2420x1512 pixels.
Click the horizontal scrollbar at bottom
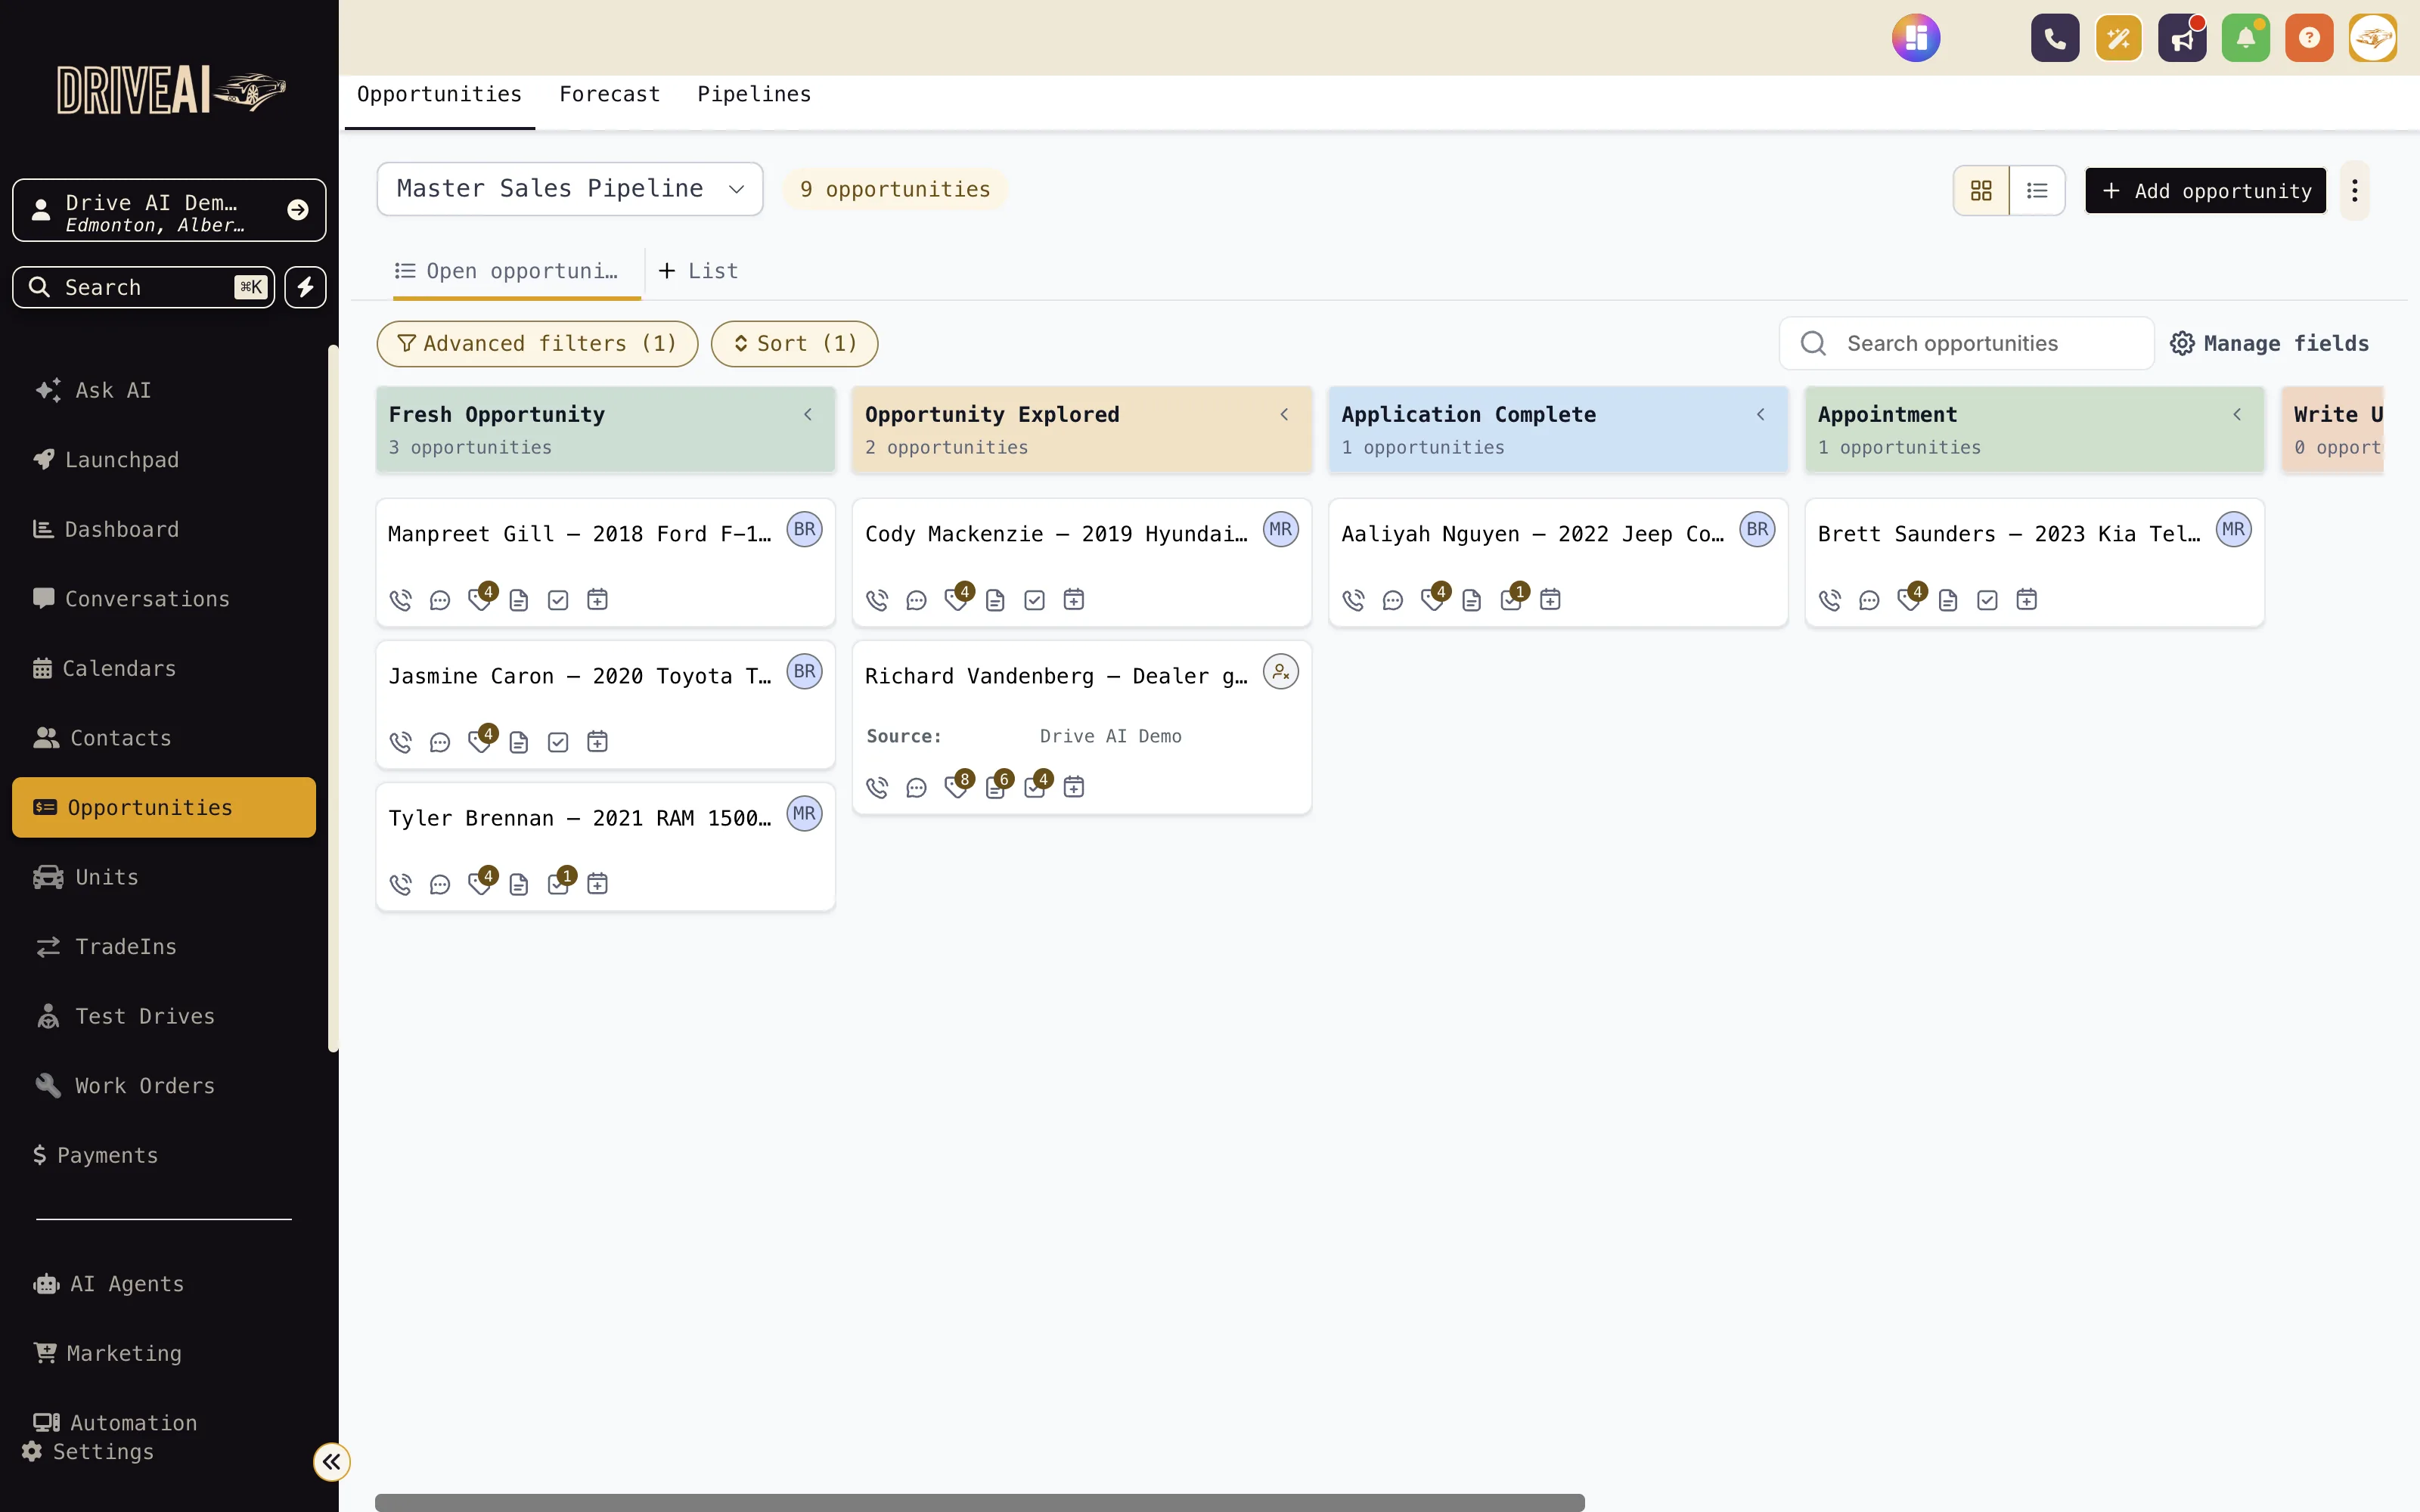click(980, 1502)
